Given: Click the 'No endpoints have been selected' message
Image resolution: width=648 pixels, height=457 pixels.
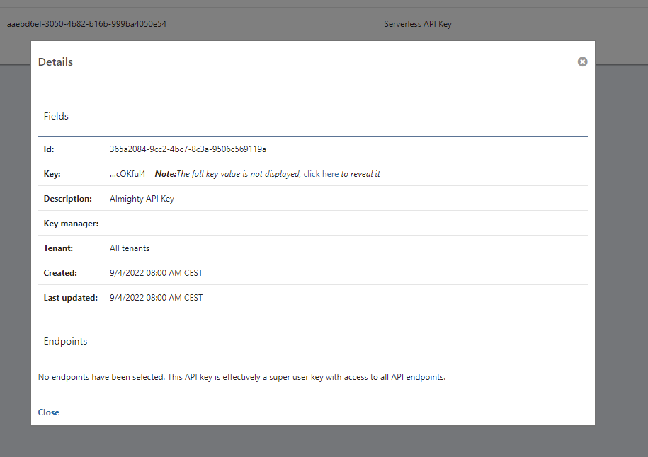Looking at the screenshot, I should click(241, 377).
